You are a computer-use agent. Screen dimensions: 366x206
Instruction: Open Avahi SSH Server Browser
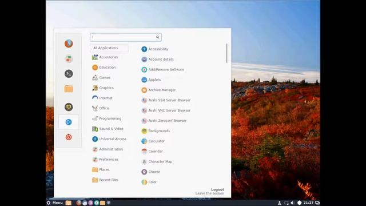point(166,100)
